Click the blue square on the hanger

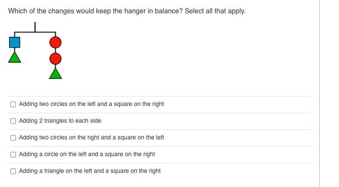point(15,42)
